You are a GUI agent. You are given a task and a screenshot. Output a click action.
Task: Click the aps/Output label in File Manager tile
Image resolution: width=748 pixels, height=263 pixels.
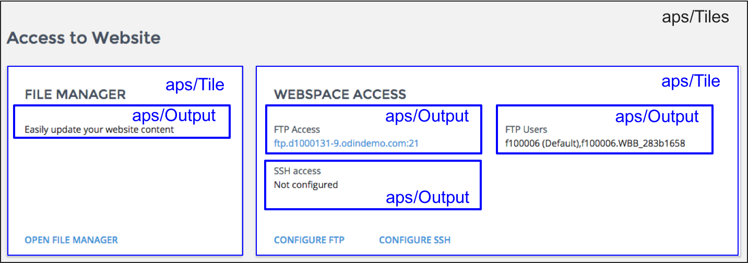(174, 115)
